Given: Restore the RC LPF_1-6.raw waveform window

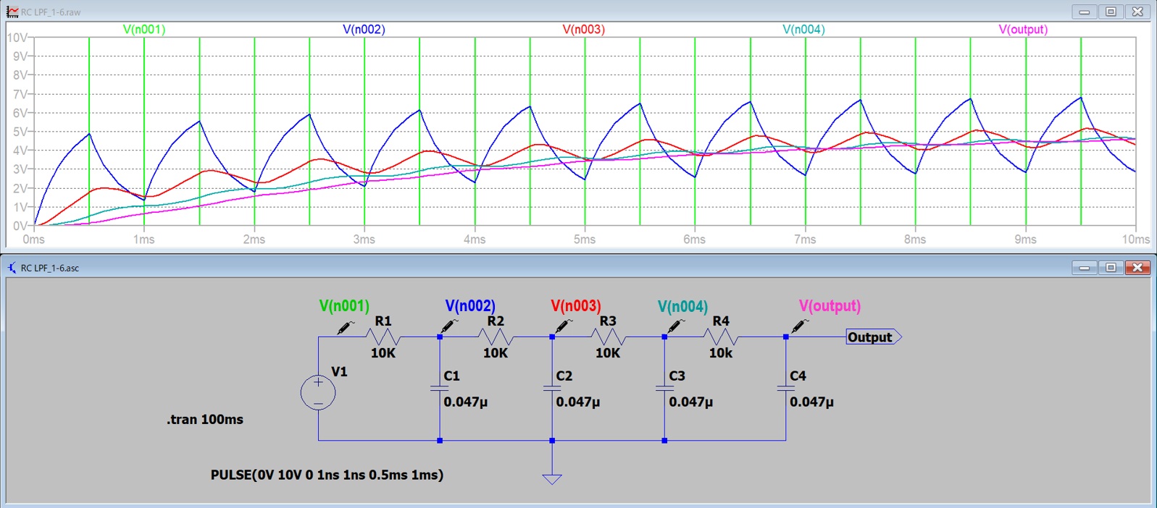Looking at the screenshot, I should click(x=1111, y=12).
